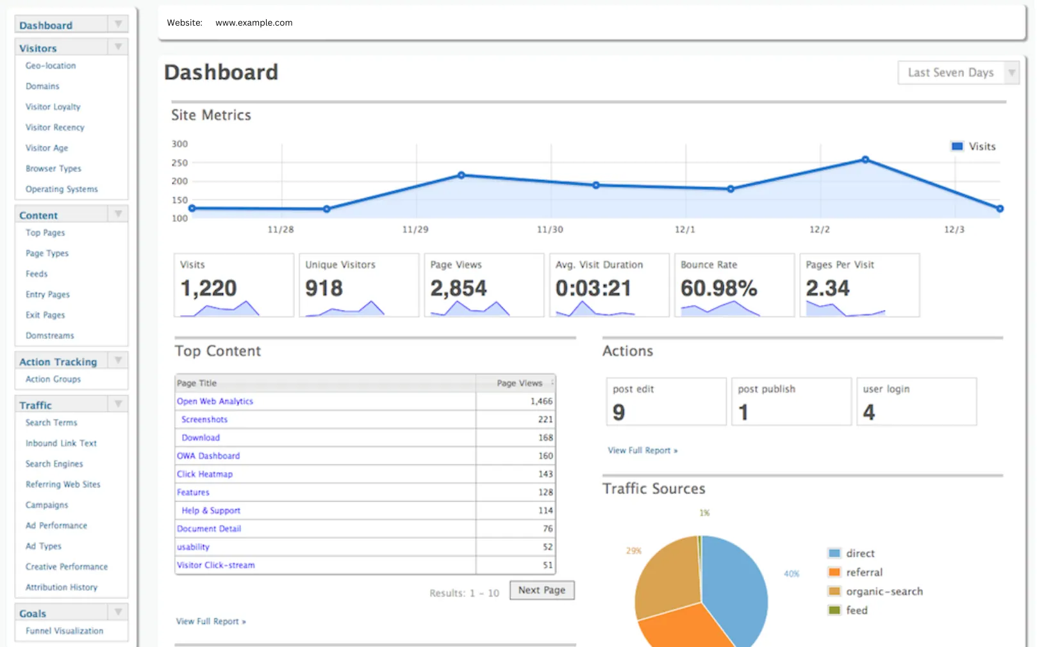This screenshot has width=1037, height=647.
Task: Open the Visitors section header
Action: (x=38, y=48)
